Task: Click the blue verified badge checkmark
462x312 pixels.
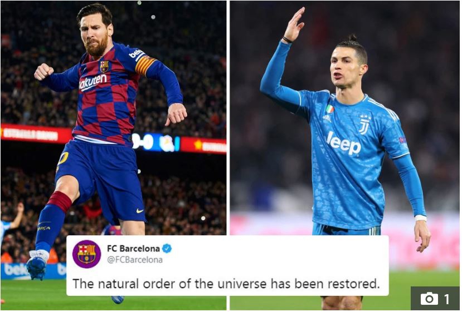Action: pos(167,249)
